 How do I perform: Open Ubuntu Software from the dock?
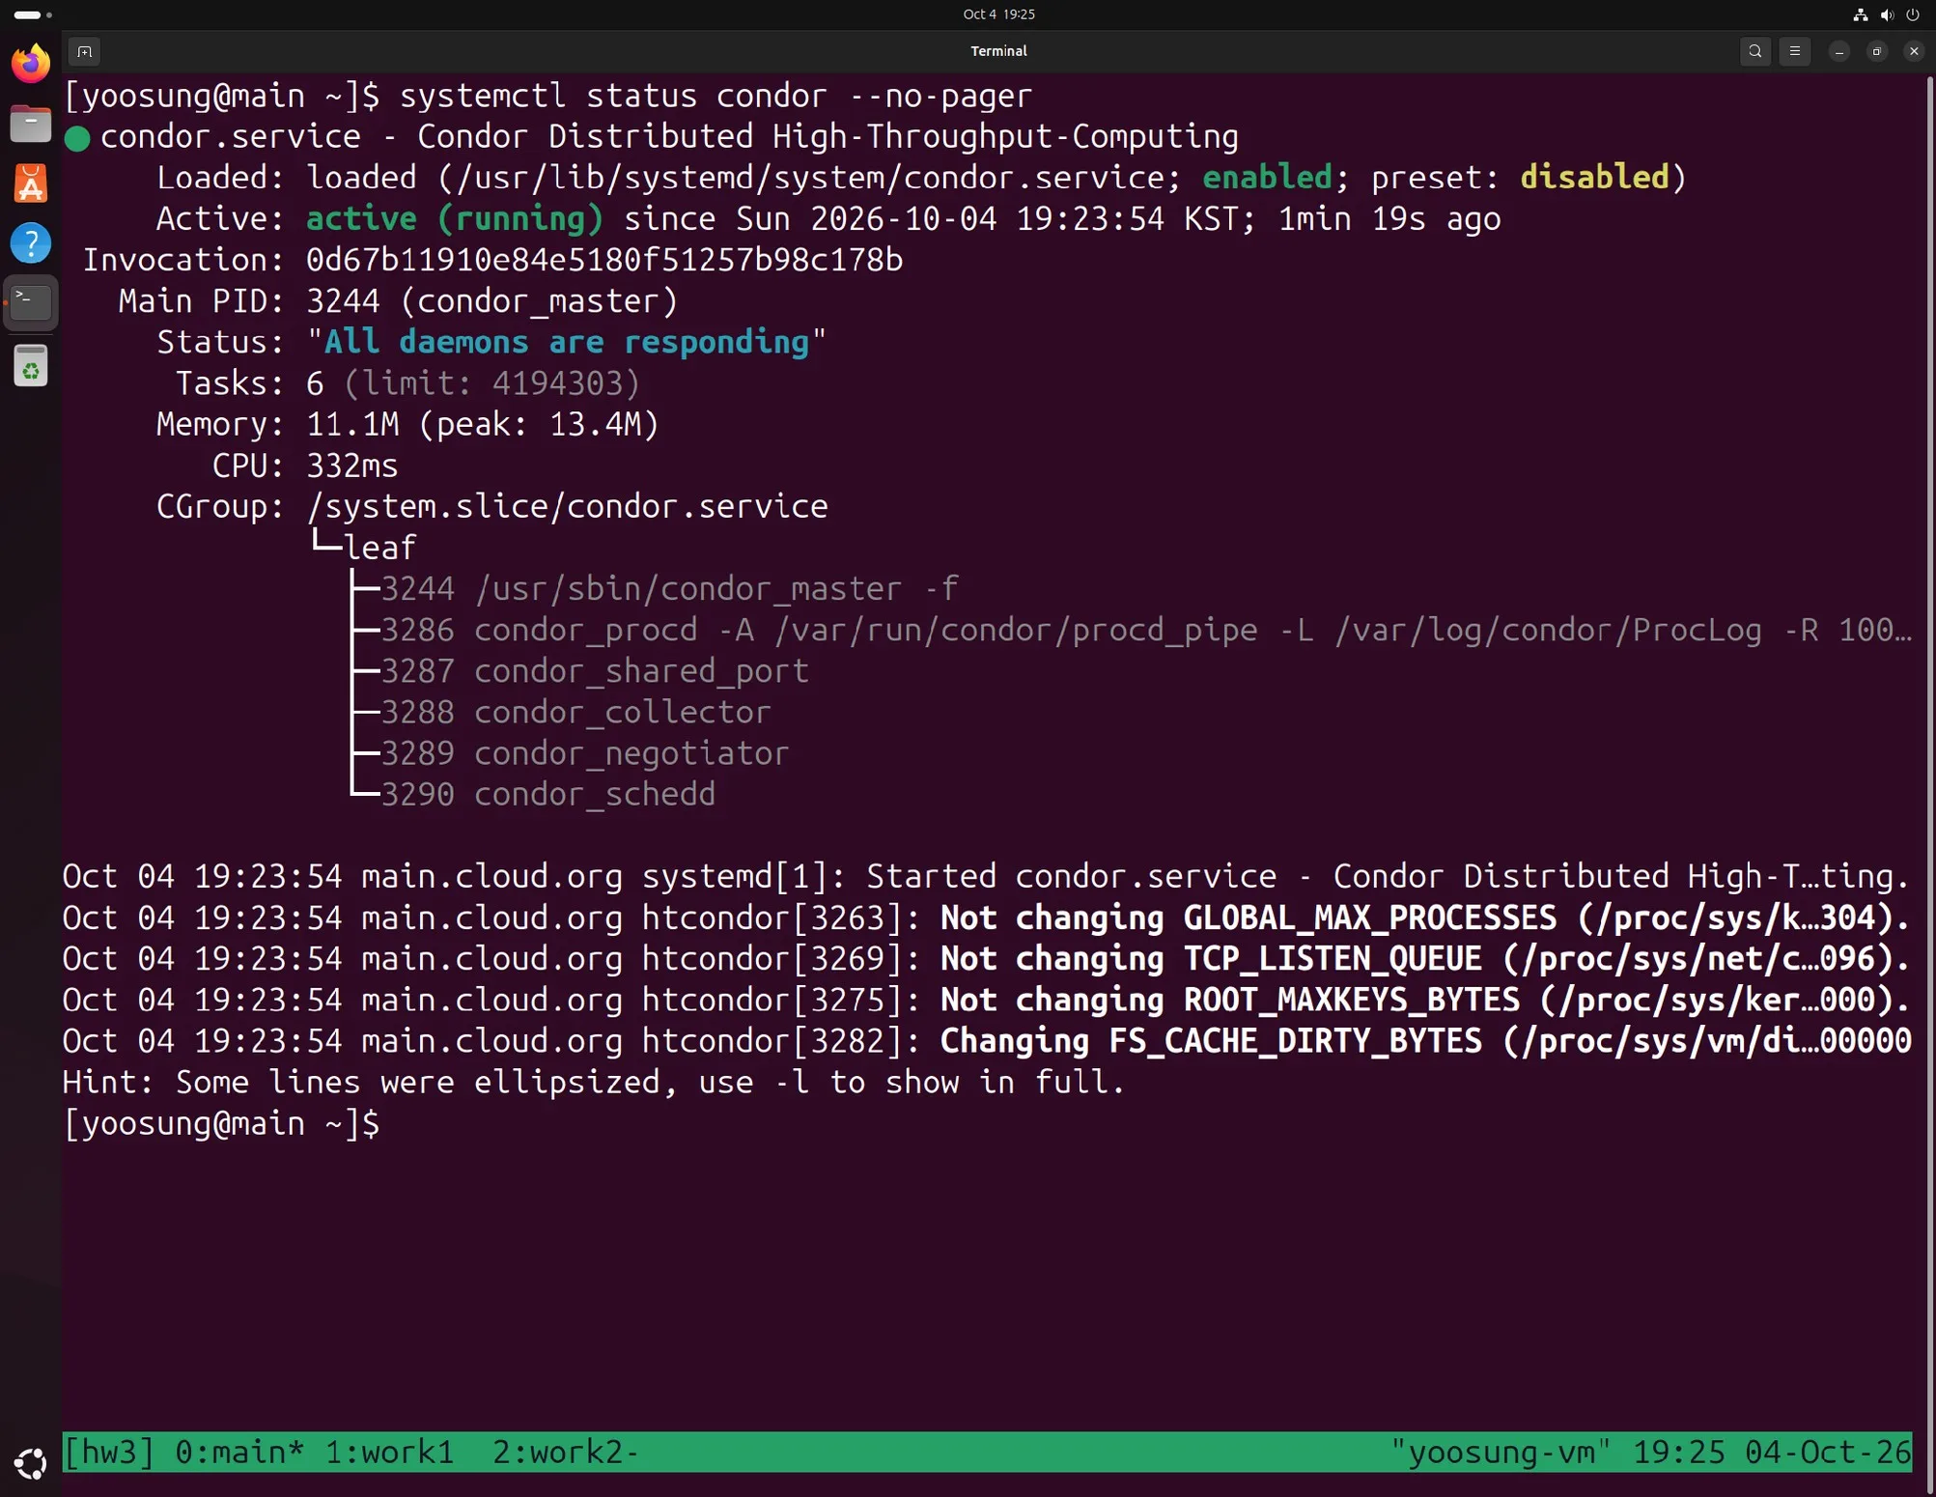click(31, 184)
